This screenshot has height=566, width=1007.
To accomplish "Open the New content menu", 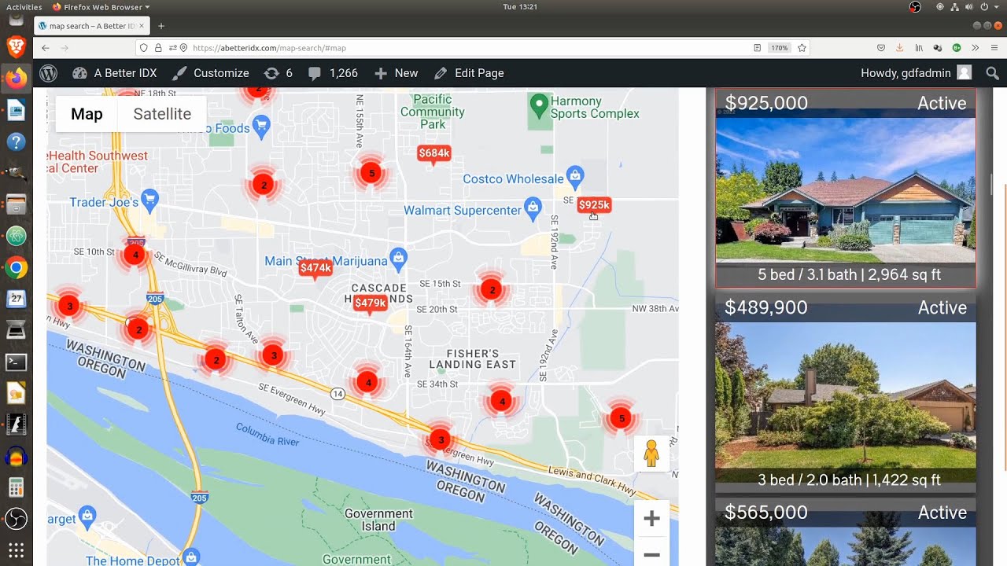I will pos(397,73).
